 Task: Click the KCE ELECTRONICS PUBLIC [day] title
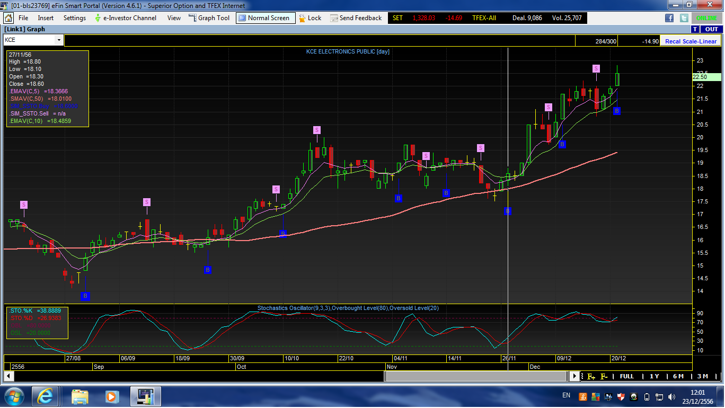tap(348, 51)
